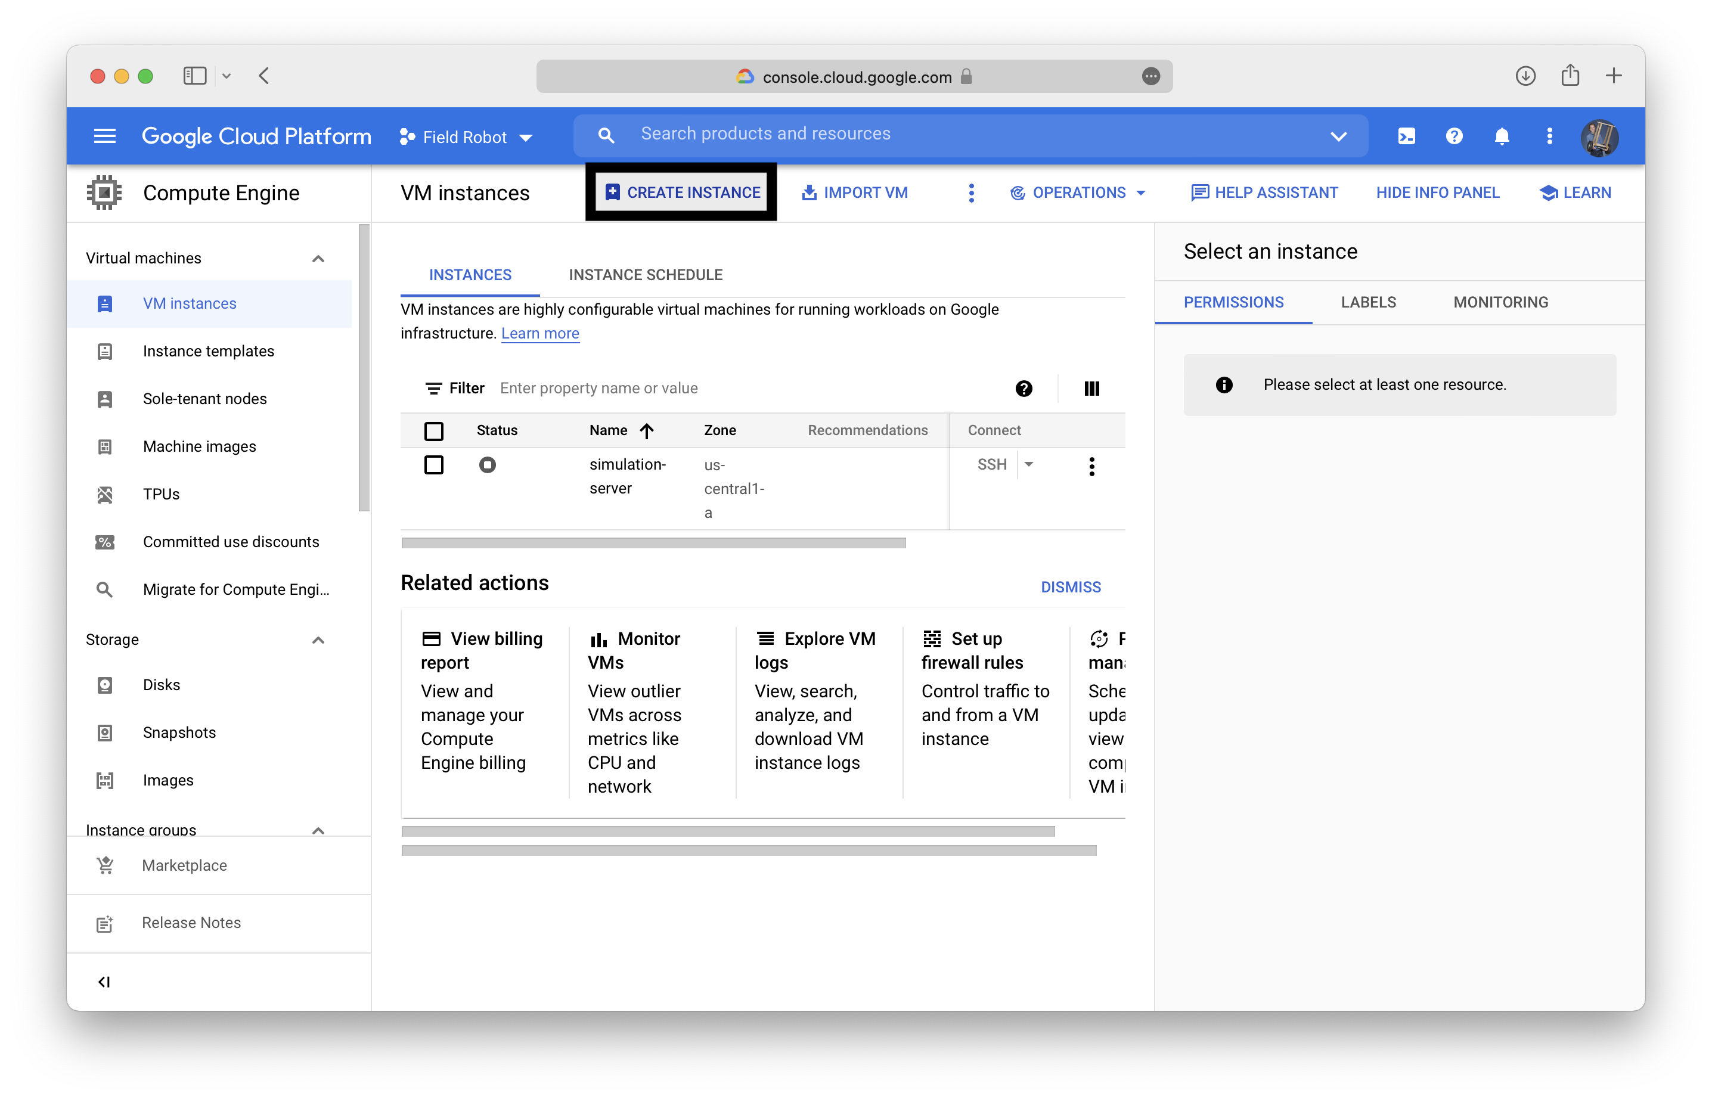The height and width of the screenshot is (1099, 1712).
Task: Open the SSH connection options arrow
Action: click(x=1028, y=465)
